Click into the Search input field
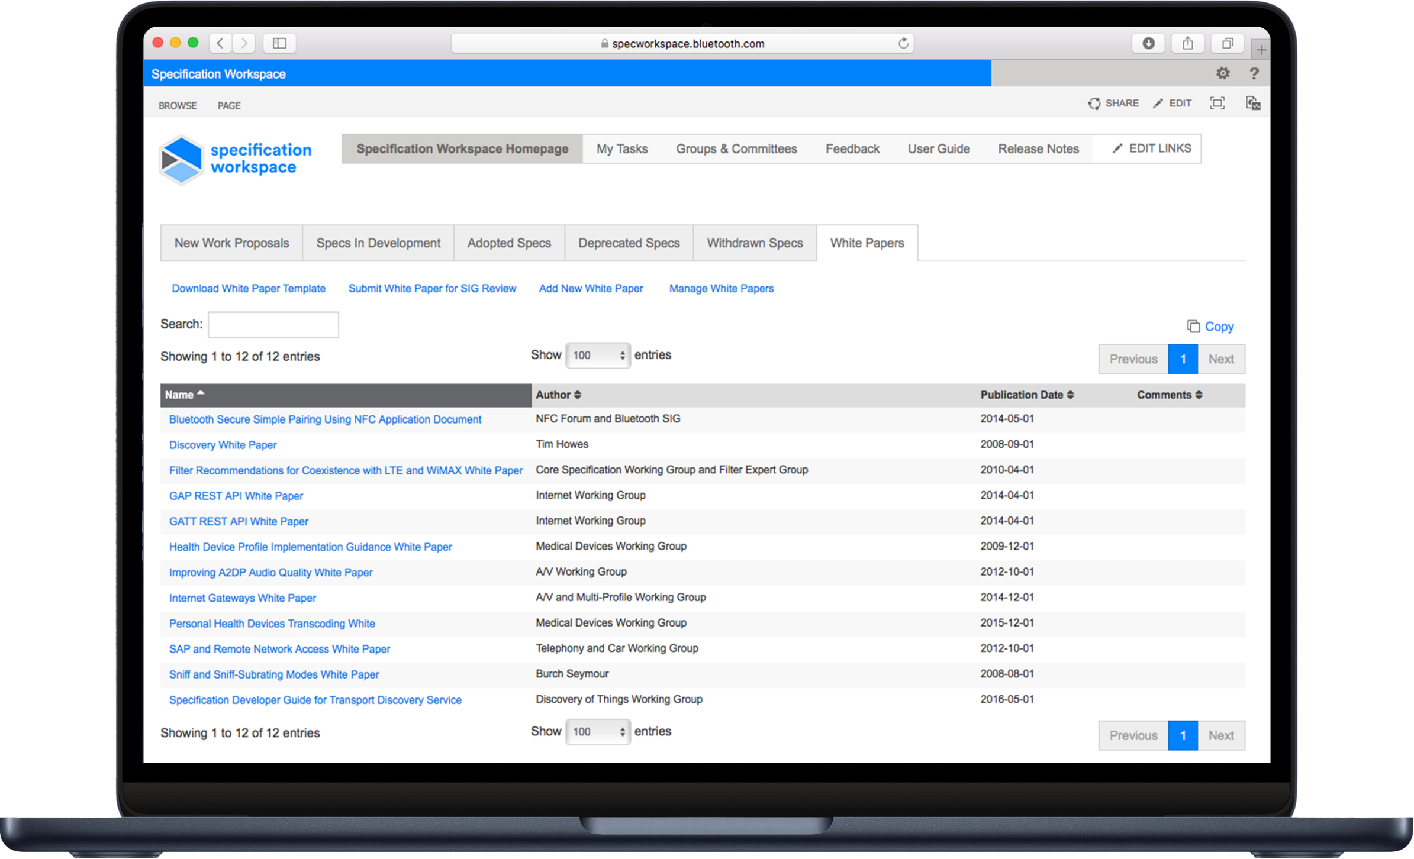The height and width of the screenshot is (859, 1414). [x=273, y=325]
